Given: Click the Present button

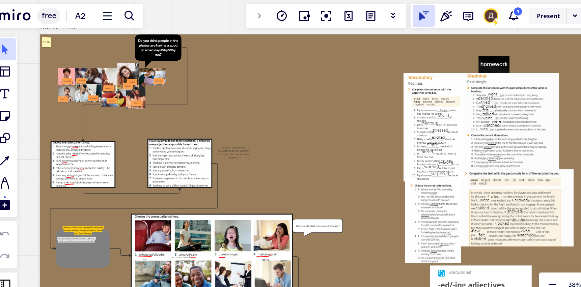Looking at the screenshot, I should click(x=548, y=16).
